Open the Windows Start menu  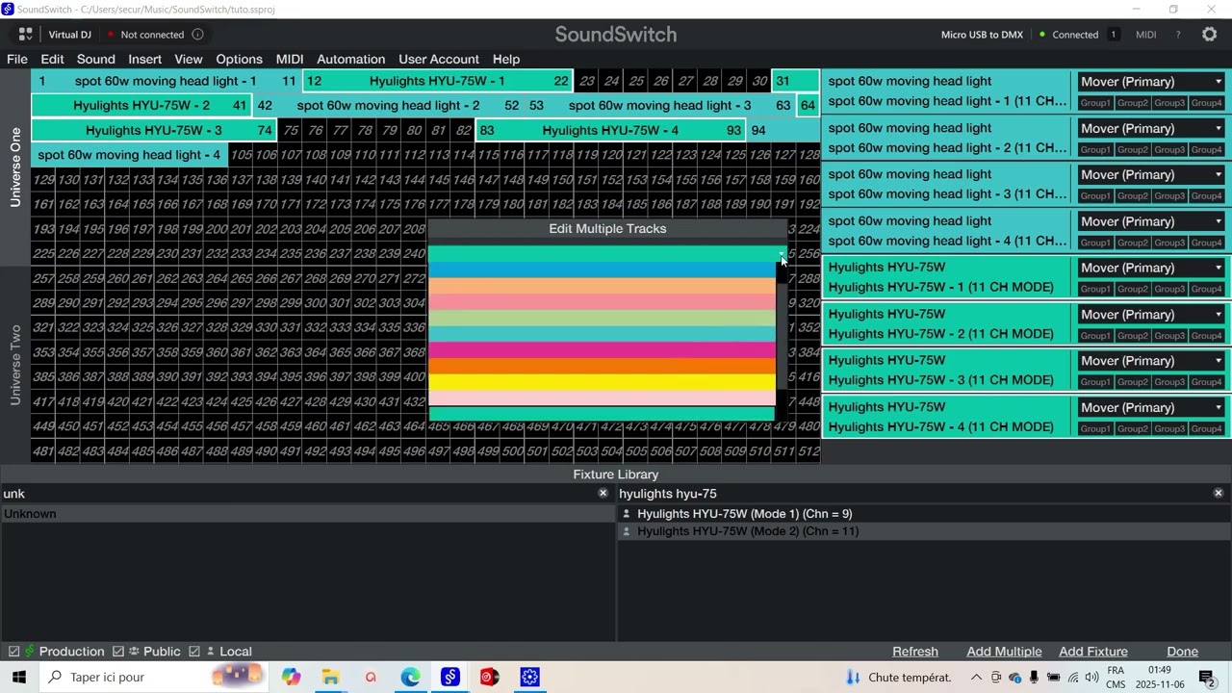click(x=19, y=678)
